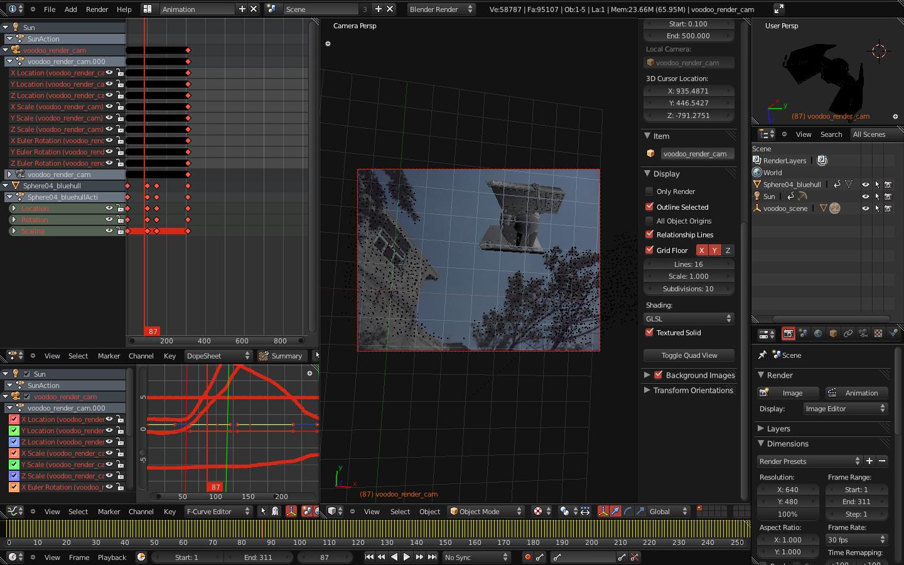Image resolution: width=904 pixels, height=565 pixels.
Task: Open the Object Mode dropdown
Action: click(486, 512)
